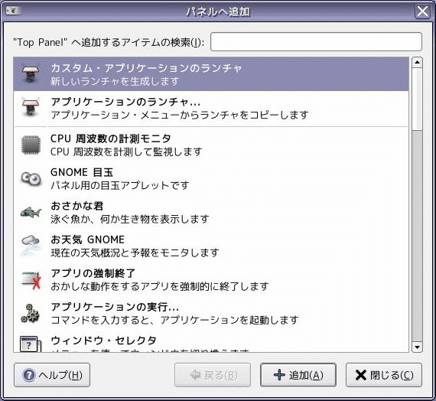
Task: Click the window menu icon in title bar
Action: tap(12, 11)
